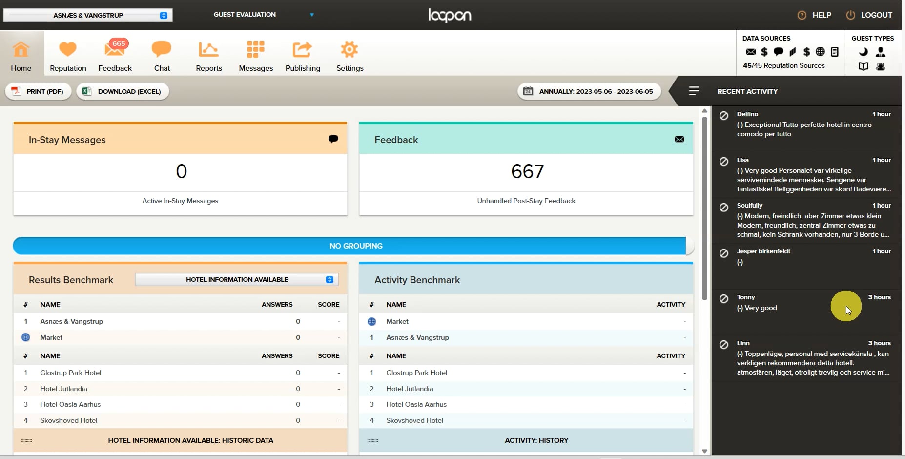The height and width of the screenshot is (459, 905).
Task: Open the Guest Evaluation dropdown
Action: point(264,15)
